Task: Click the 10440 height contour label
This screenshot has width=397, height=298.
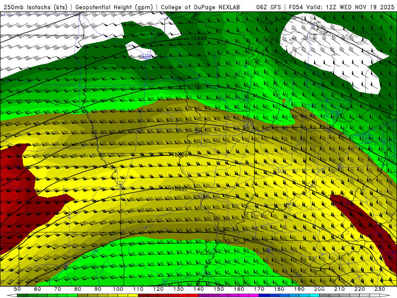Action: (x=198, y=38)
